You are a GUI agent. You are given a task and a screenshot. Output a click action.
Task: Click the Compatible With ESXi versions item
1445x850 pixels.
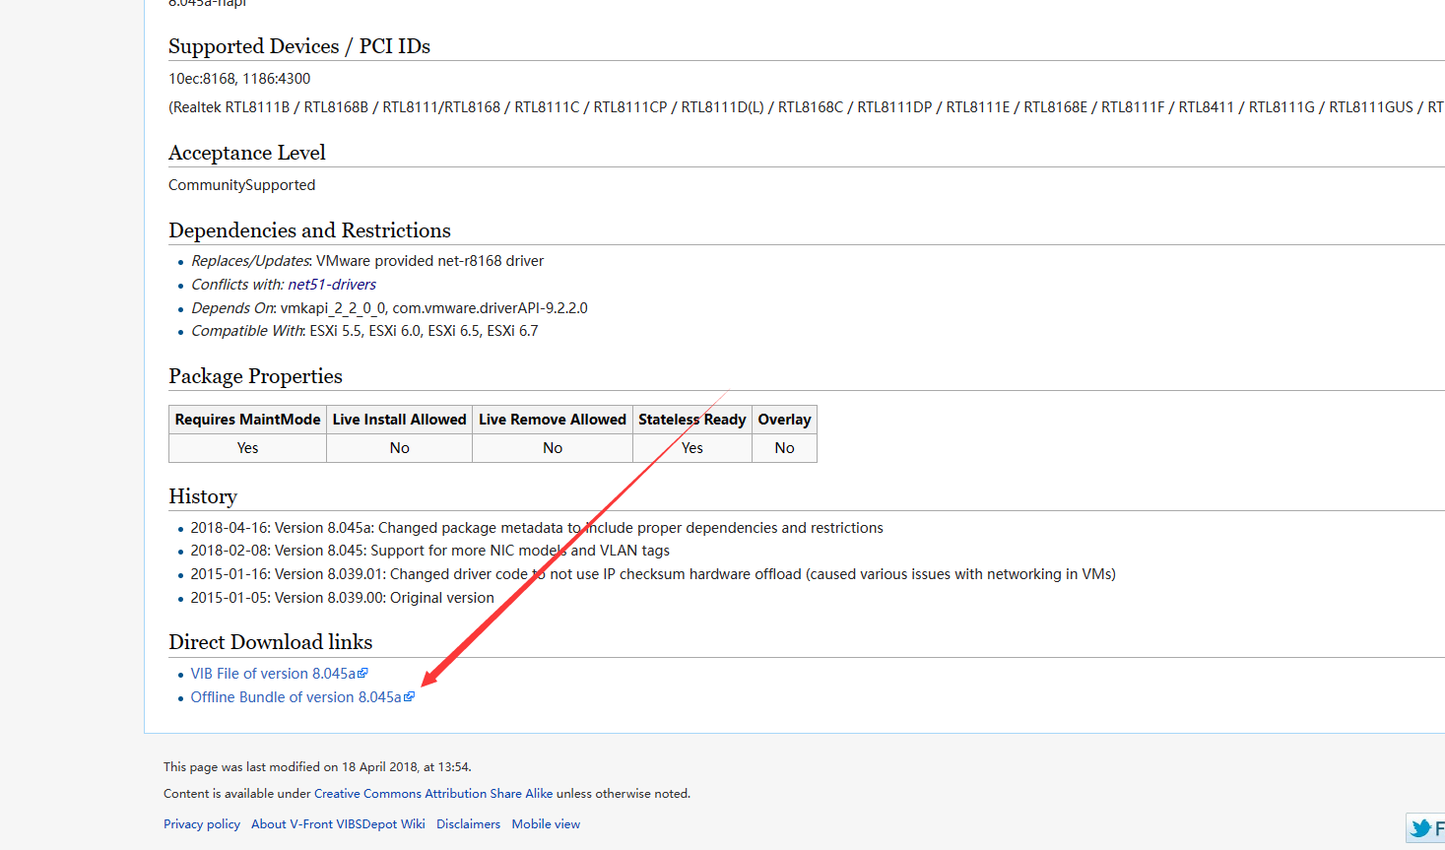(364, 331)
